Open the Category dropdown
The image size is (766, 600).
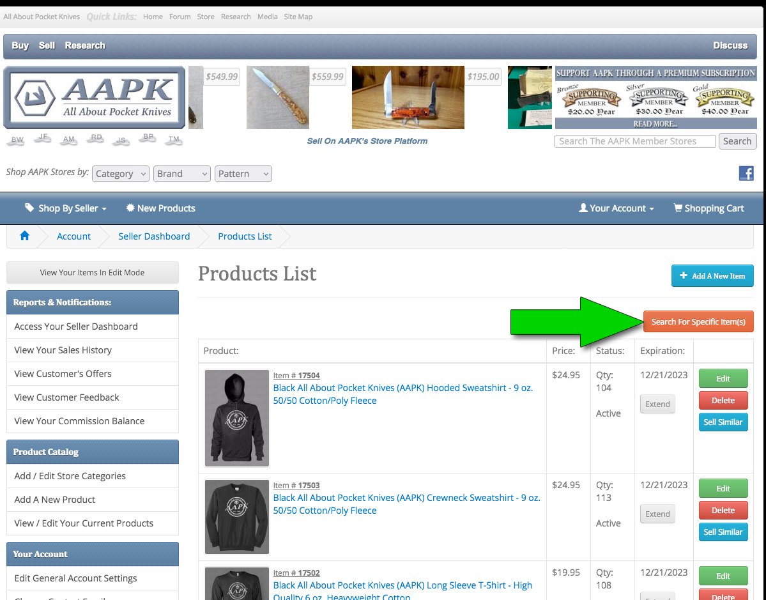click(121, 173)
